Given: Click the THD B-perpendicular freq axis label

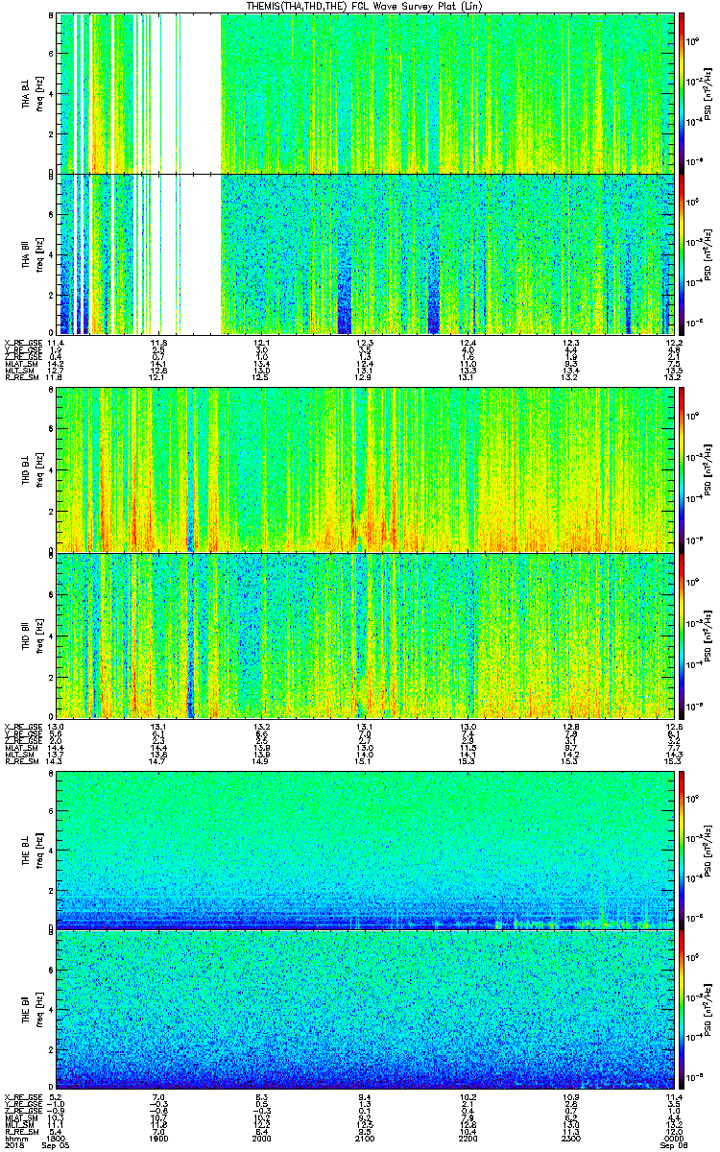Looking at the screenshot, I should [39, 470].
